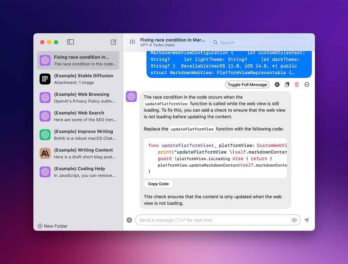The image size is (348, 264).
Task: Click purple icon of Web Search chat
Action: click(45, 116)
